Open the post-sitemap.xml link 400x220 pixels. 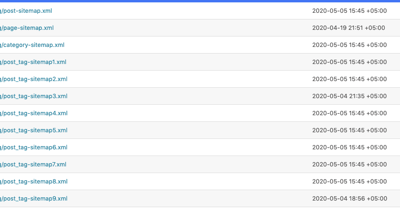point(28,10)
